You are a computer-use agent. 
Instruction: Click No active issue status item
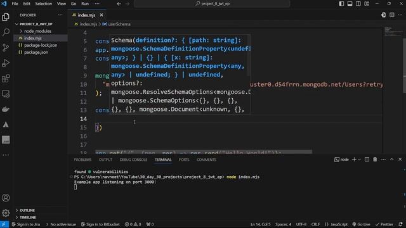[61, 224]
